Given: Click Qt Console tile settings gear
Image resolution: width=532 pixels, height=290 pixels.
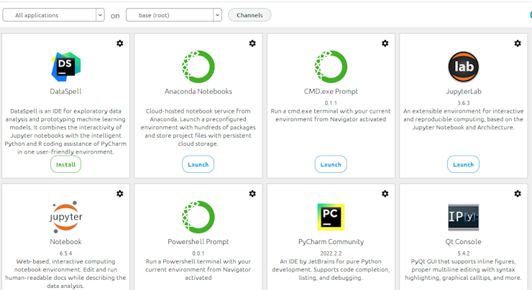Looking at the screenshot, I should tap(518, 194).
